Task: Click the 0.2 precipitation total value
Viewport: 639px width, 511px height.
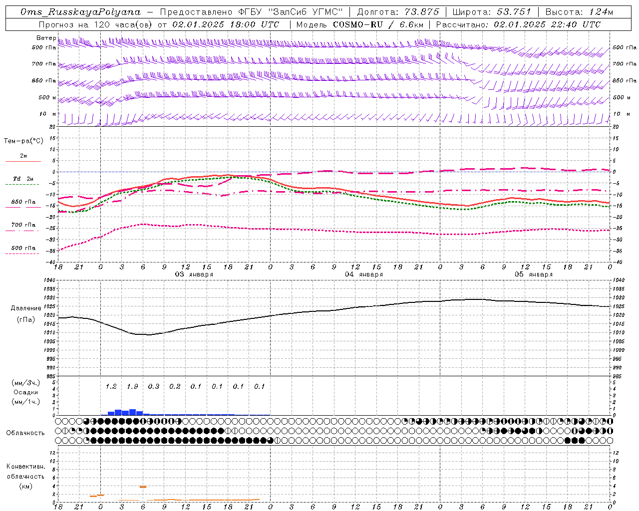Action: (x=175, y=386)
